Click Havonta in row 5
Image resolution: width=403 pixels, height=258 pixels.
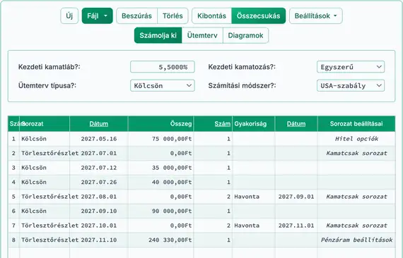[247, 197]
